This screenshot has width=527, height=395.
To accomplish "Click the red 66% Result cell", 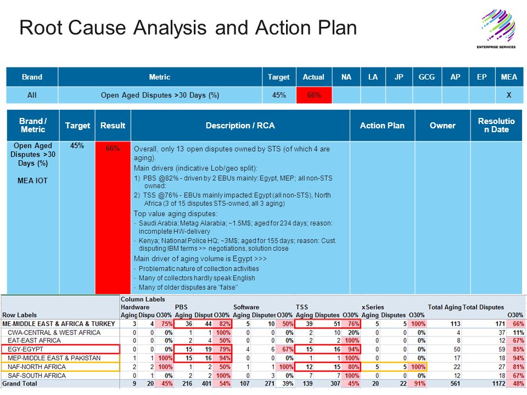I will [x=113, y=218].
